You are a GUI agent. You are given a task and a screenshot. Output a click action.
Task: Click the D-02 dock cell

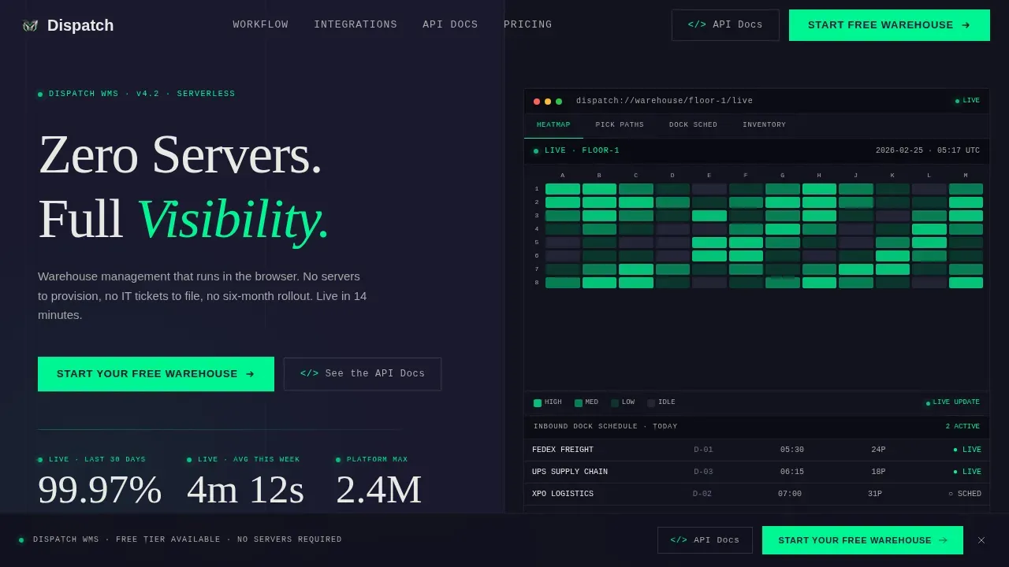702,494
